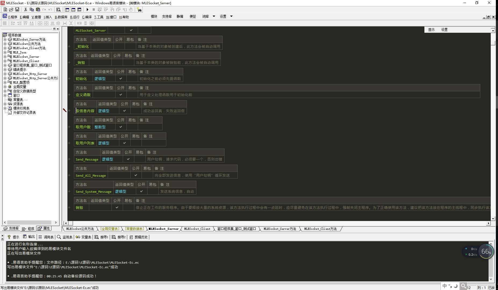Image resolution: width=498 pixels, height=290 pixels.
Task: Open the 设置 dropdown arrow in menu bar
Action: pyautogui.click(x=231, y=16)
